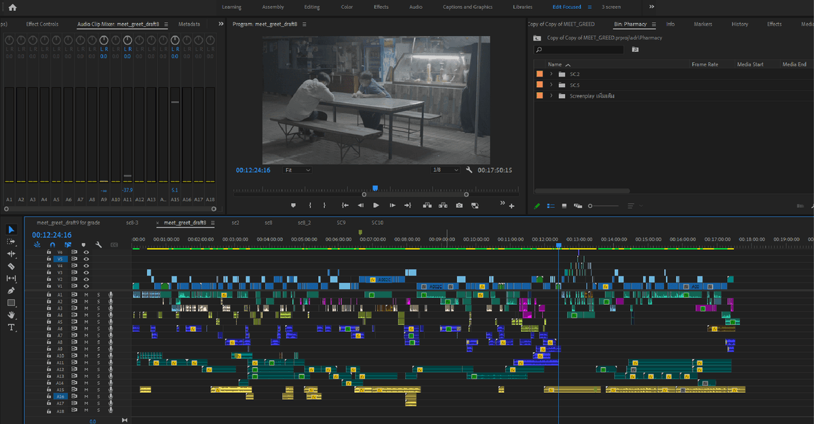Open the Home screen icon

click(x=12, y=7)
